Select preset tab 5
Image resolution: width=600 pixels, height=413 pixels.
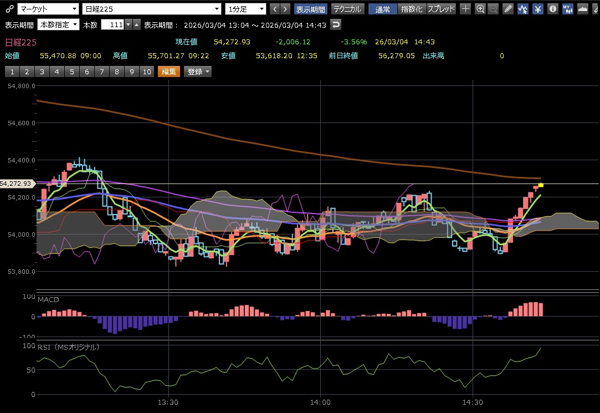click(71, 72)
